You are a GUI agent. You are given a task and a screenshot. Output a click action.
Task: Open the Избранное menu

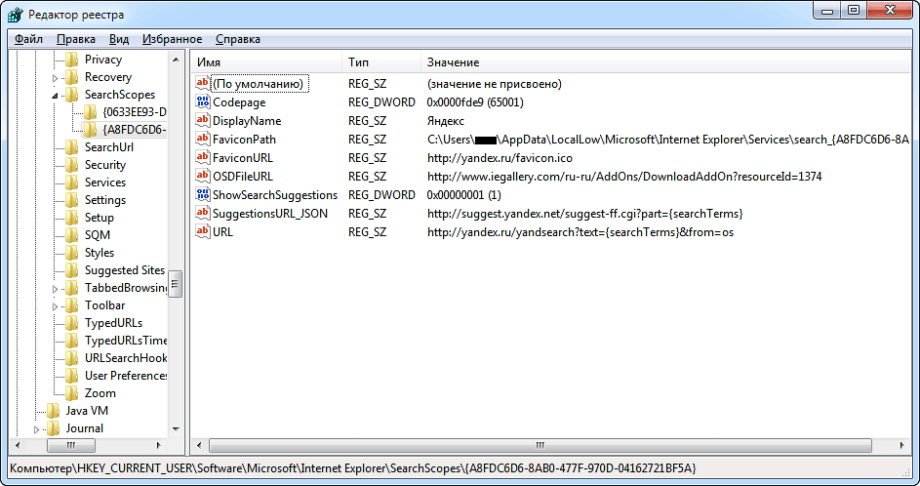pyautogui.click(x=172, y=39)
